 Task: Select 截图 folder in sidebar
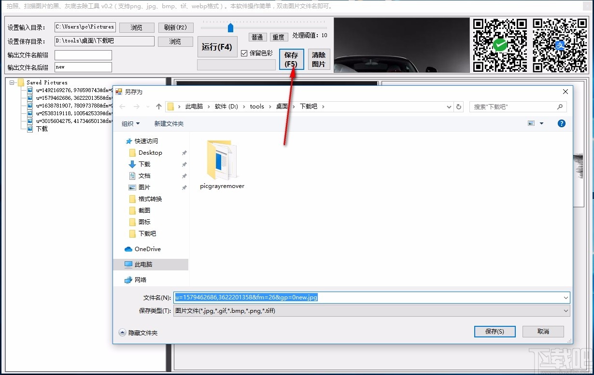click(x=144, y=210)
